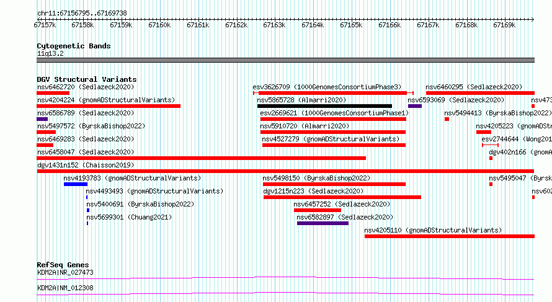The image size is (552, 302).
Task: Click the DGV Structural Variants track title
Action: [x=87, y=79]
